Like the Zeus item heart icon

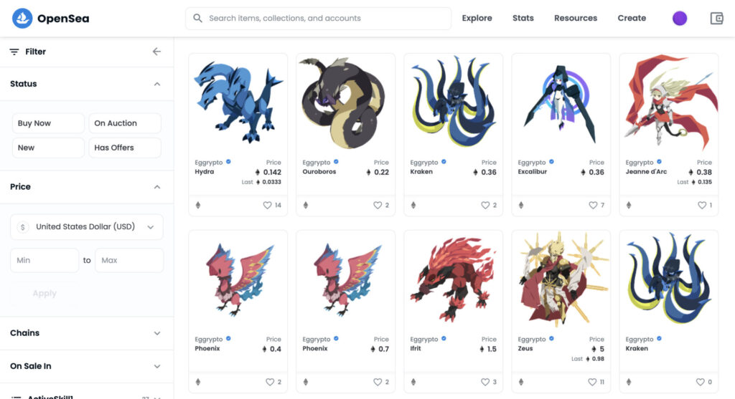(592, 382)
